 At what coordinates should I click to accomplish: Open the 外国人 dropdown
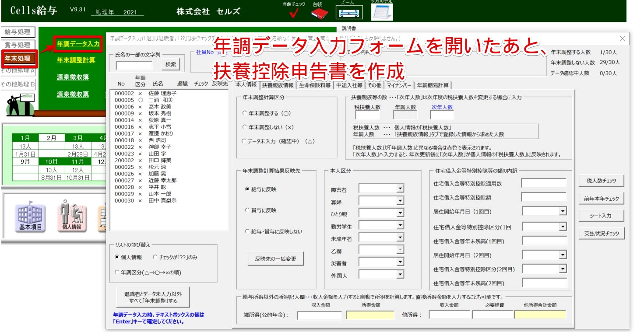tap(400, 275)
